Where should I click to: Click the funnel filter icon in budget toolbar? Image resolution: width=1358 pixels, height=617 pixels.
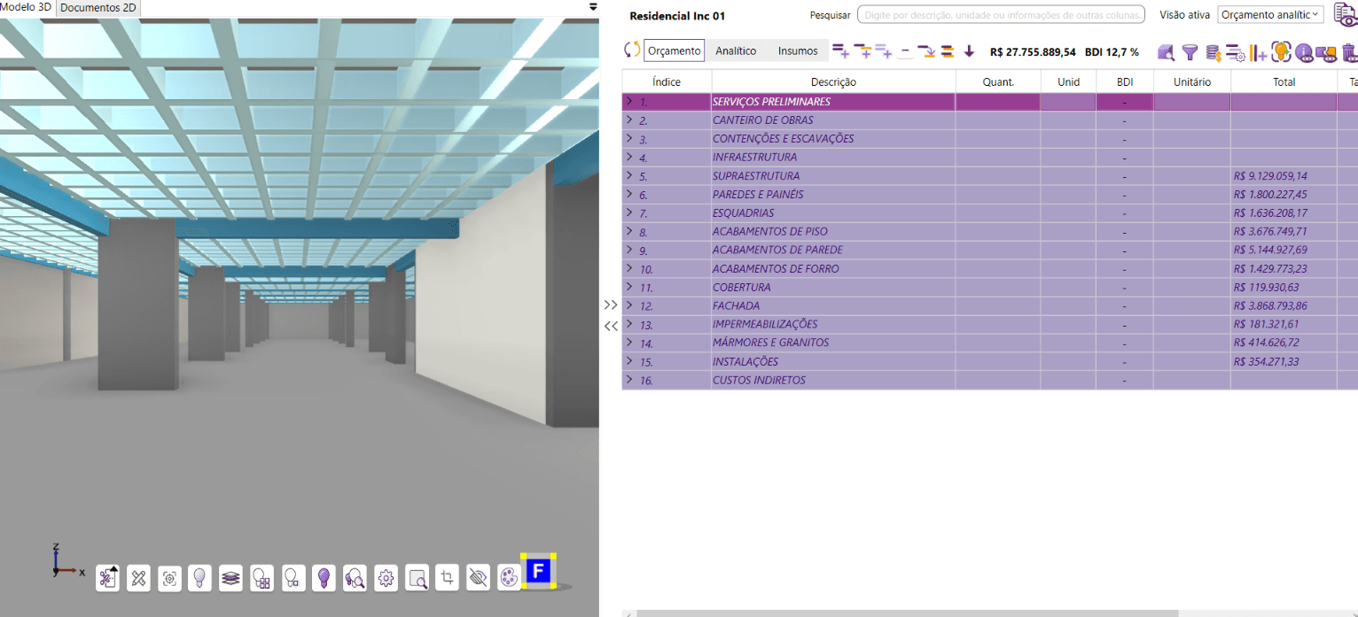click(x=1190, y=52)
